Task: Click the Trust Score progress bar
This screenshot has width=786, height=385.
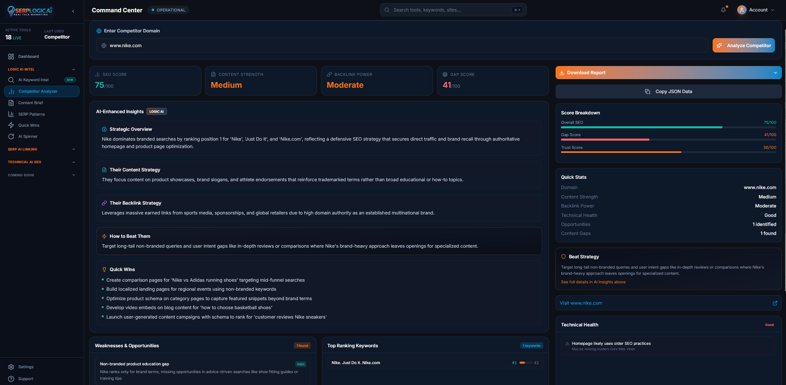Action: tap(668, 152)
